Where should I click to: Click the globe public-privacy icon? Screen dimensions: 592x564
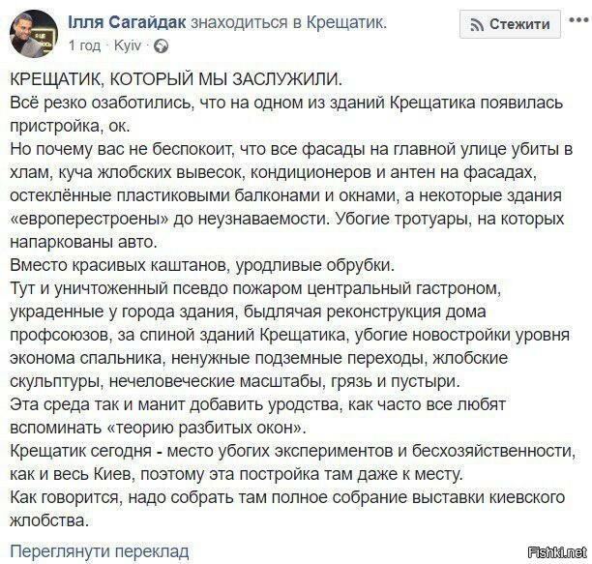[161, 46]
